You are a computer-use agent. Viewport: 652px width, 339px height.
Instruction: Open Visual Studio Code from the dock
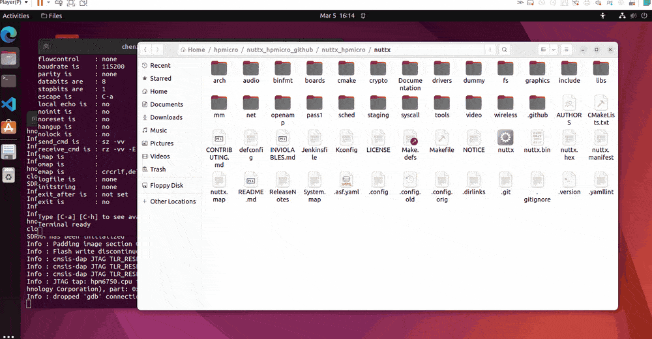(8, 104)
